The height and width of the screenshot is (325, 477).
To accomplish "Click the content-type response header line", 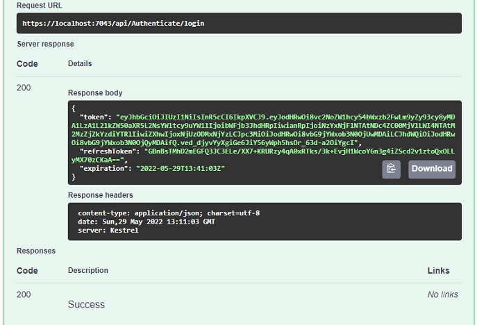I will pyautogui.click(x=169, y=213).
